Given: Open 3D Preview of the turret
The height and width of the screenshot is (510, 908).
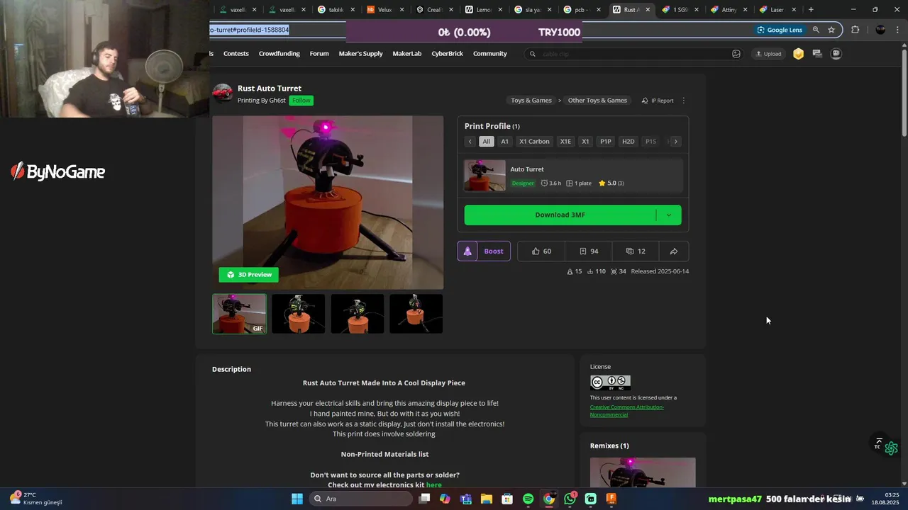Looking at the screenshot, I should coord(249,275).
